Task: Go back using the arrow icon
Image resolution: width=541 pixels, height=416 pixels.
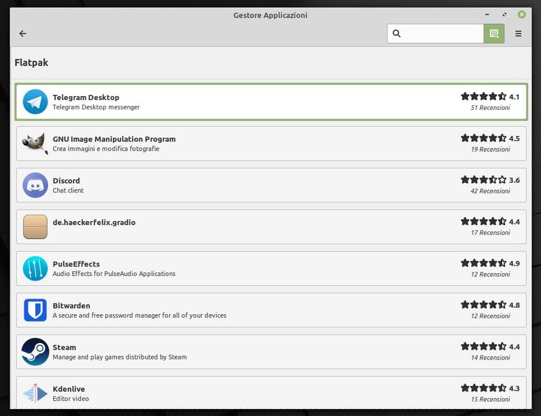Action: (23, 34)
